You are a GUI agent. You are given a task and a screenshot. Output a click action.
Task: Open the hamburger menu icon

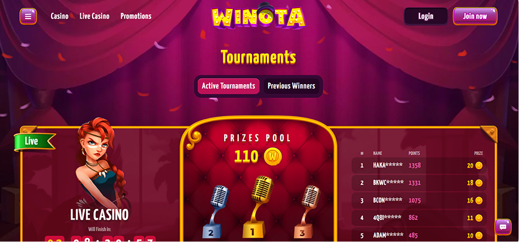28,16
